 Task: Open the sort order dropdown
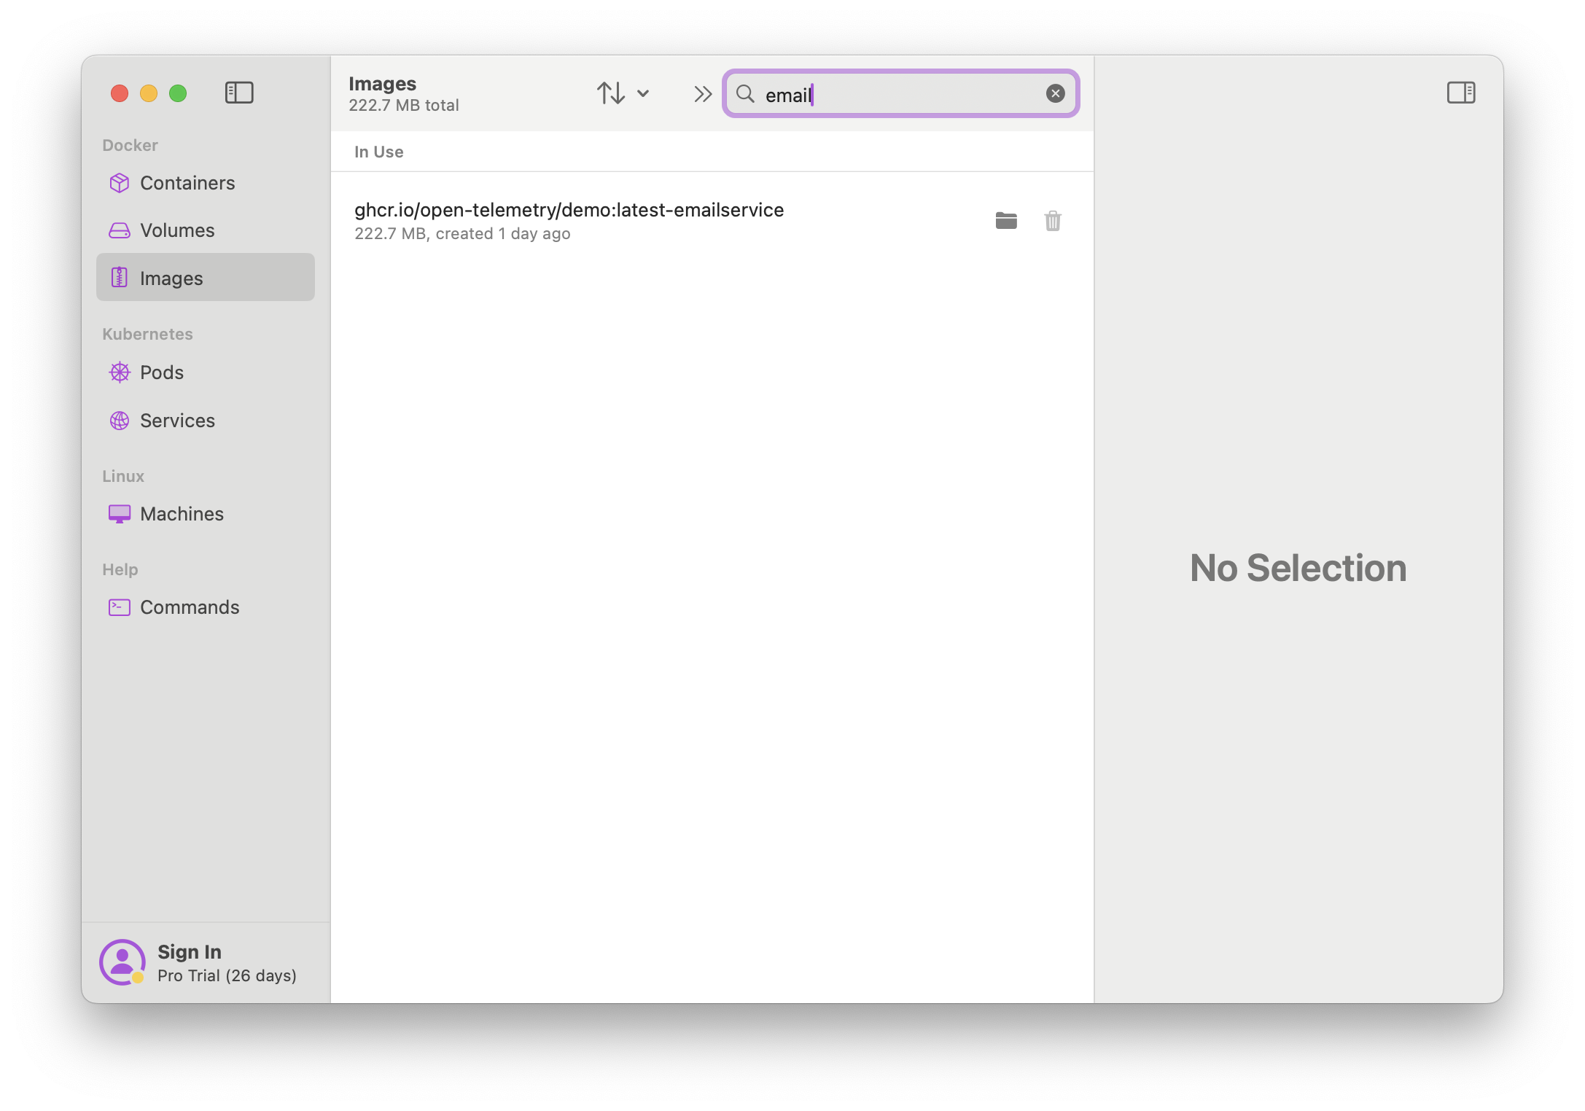click(623, 93)
